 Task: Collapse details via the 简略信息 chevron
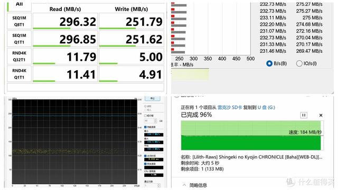click(184, 185)
